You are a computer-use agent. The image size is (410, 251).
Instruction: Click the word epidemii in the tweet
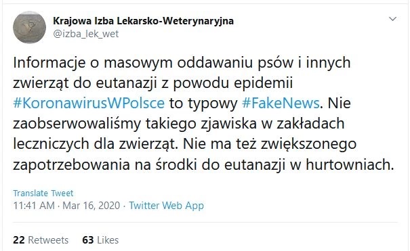click(x=264, y=83)
